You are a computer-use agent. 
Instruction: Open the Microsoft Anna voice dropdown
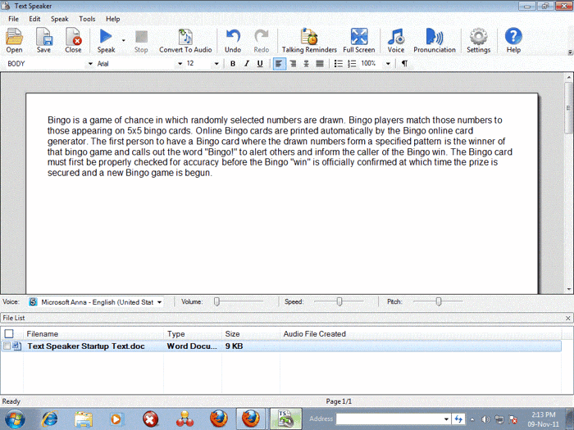pos(159,302)
